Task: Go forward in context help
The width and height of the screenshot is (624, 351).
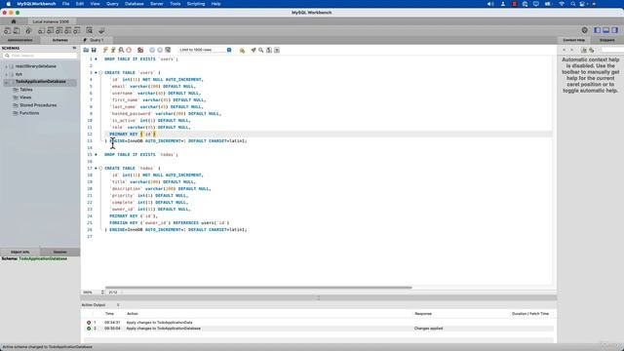Action: click(572, 50)
